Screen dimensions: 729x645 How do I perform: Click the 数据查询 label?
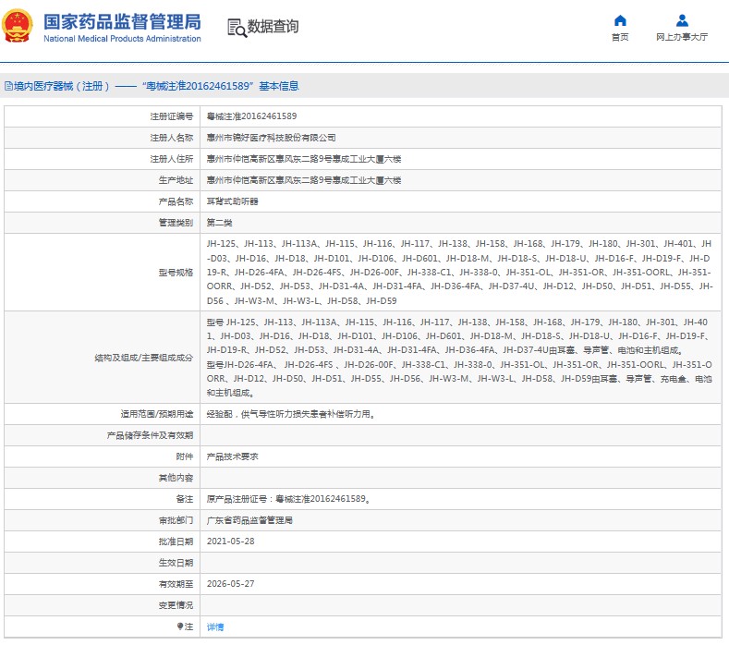click(x=273, y=27)
